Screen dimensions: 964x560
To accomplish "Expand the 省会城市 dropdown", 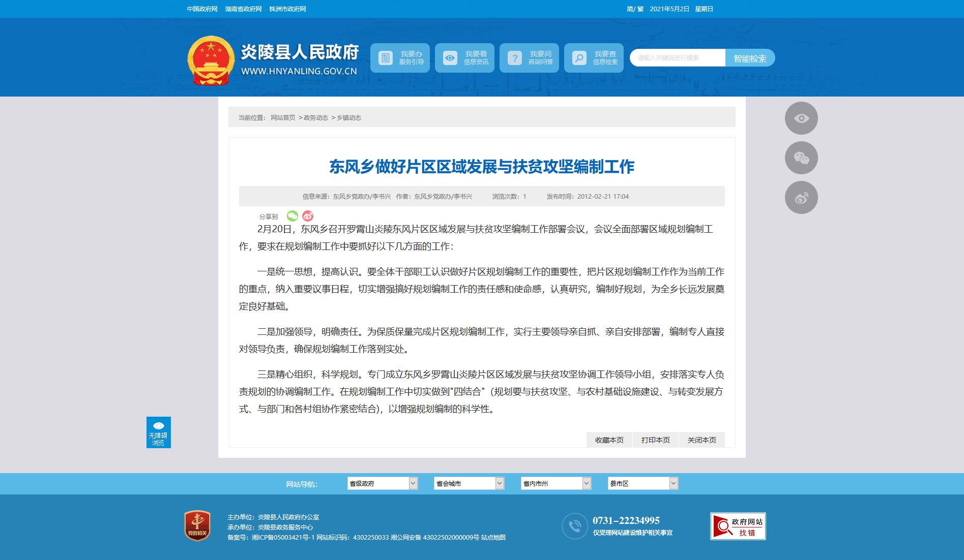I will click(x=469, y=483).
